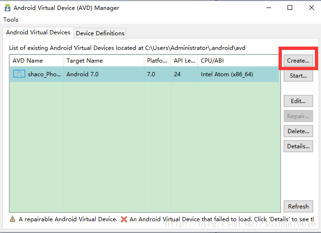
Task: Click the AVD Manager app icon in title bar
Action: point(8,8)
